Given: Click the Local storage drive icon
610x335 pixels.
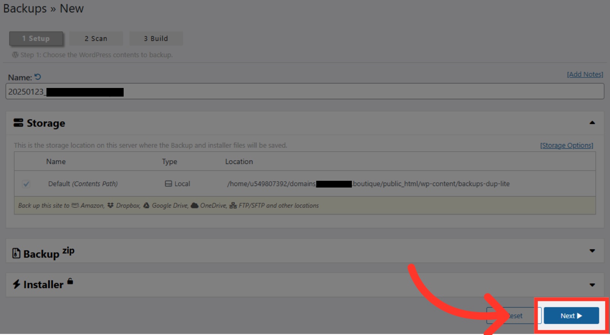Looking at the screenshot, I should pos(169,184).
